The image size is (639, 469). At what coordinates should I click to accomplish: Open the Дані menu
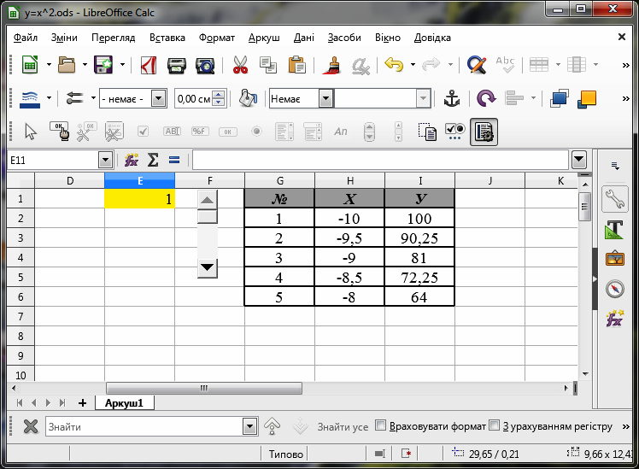(304, 38)
